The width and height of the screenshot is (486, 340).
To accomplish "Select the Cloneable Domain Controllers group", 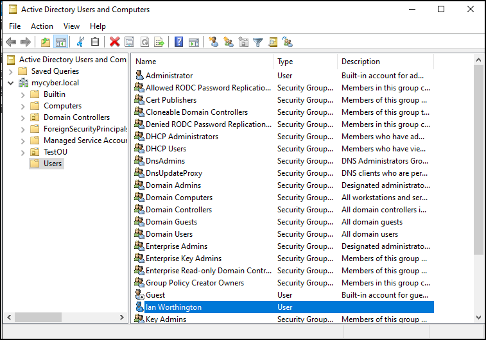I will point(197,112).
